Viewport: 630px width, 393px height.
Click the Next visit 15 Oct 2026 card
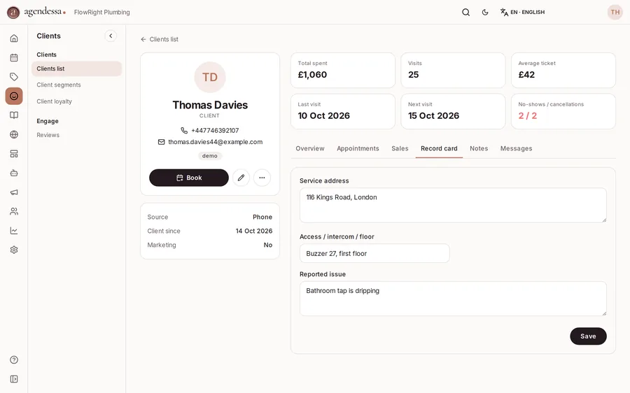click(x=453, y=111)
